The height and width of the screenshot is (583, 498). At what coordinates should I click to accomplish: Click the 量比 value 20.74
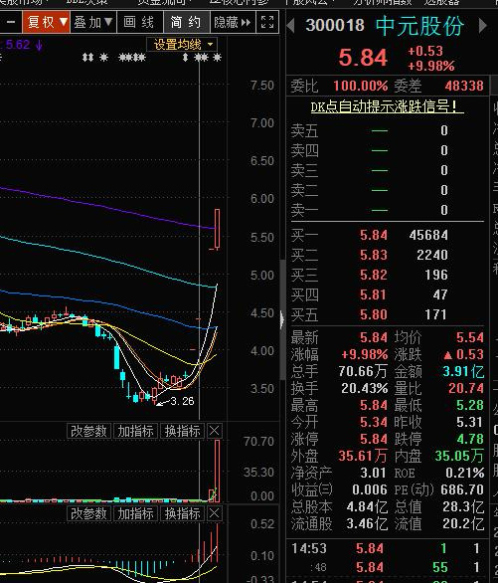pos(466,389)
